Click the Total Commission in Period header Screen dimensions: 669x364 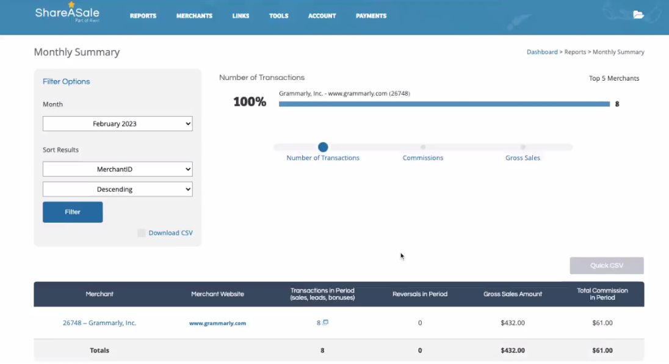point(602,294)
